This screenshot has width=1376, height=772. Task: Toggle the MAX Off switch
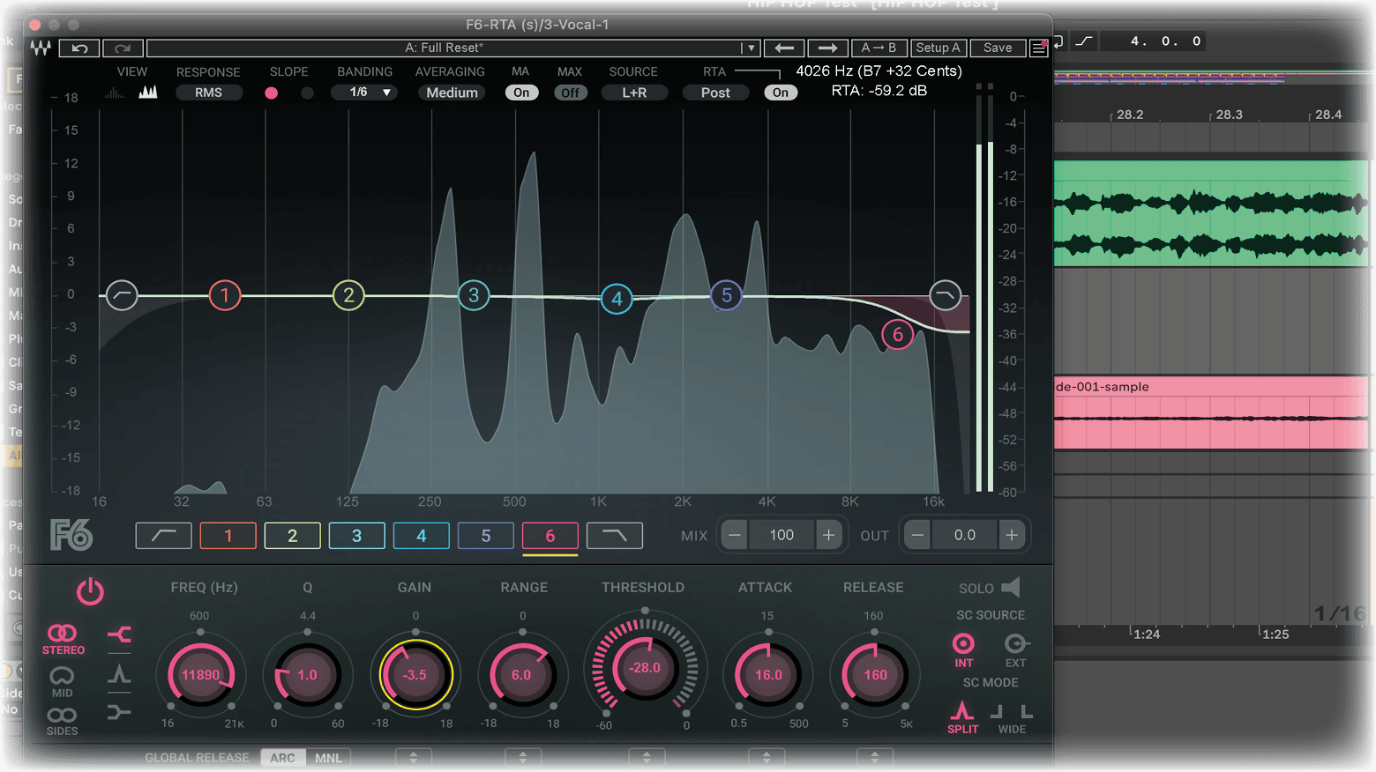[570, 93]
